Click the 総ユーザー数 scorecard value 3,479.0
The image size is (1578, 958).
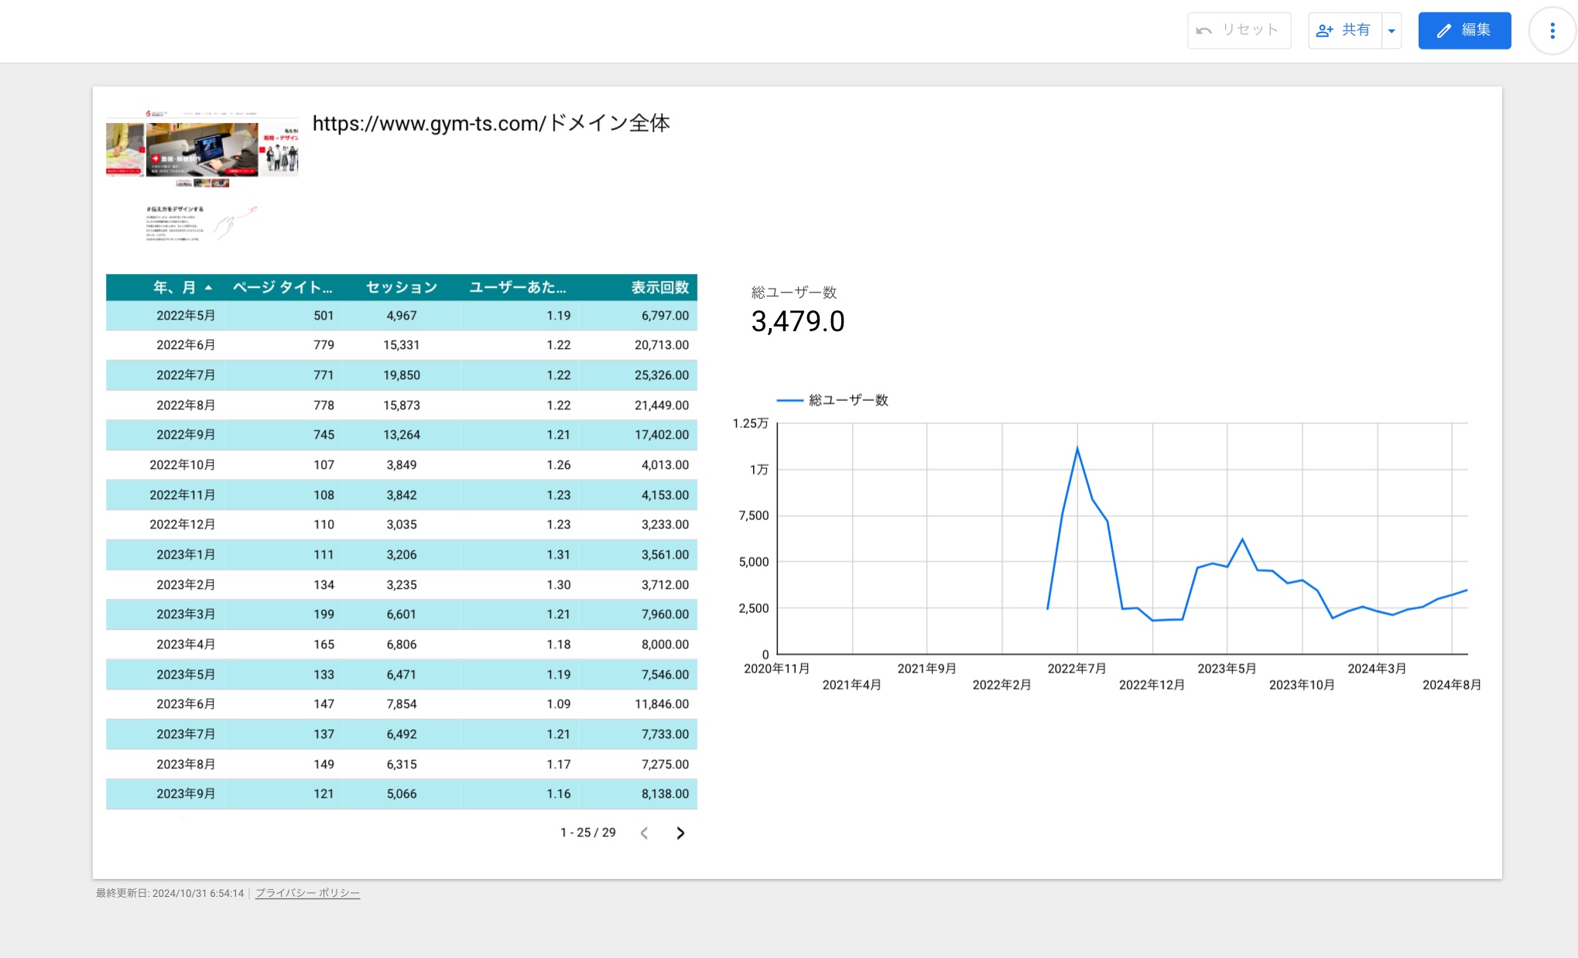797,321
